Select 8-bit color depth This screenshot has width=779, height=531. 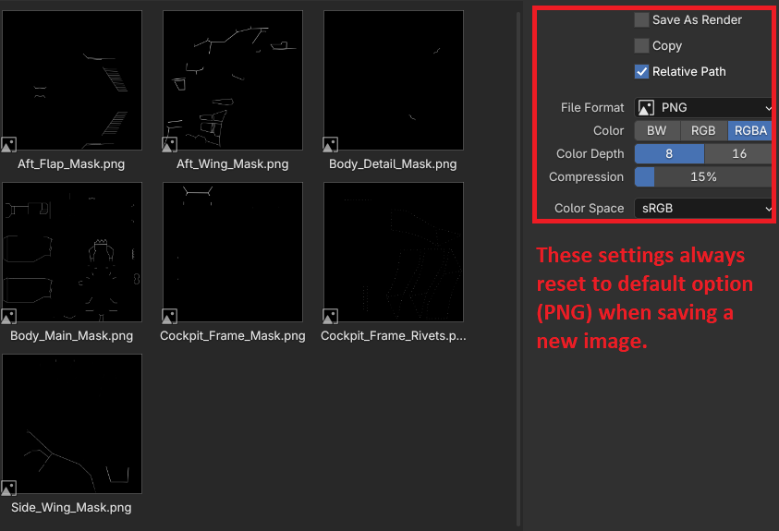point(669,154)
